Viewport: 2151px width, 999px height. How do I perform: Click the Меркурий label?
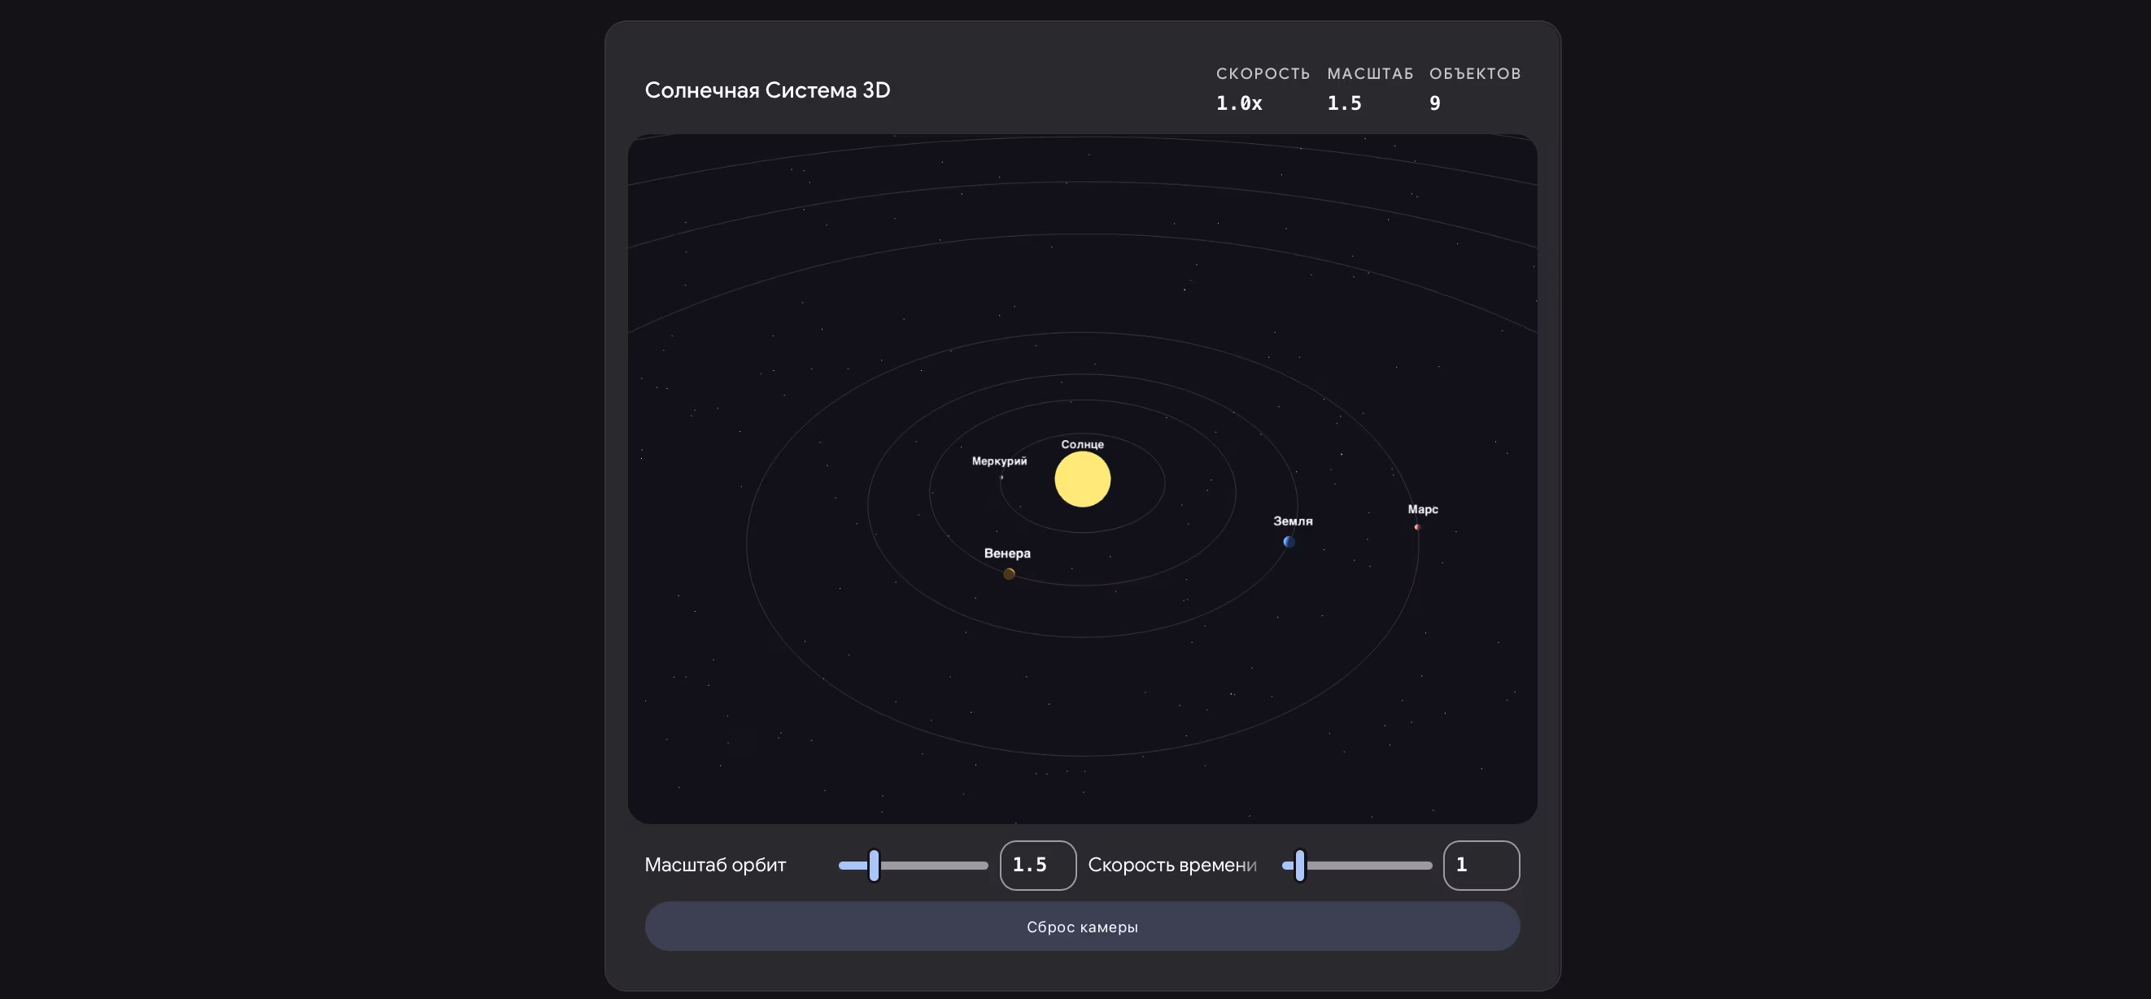999,461
